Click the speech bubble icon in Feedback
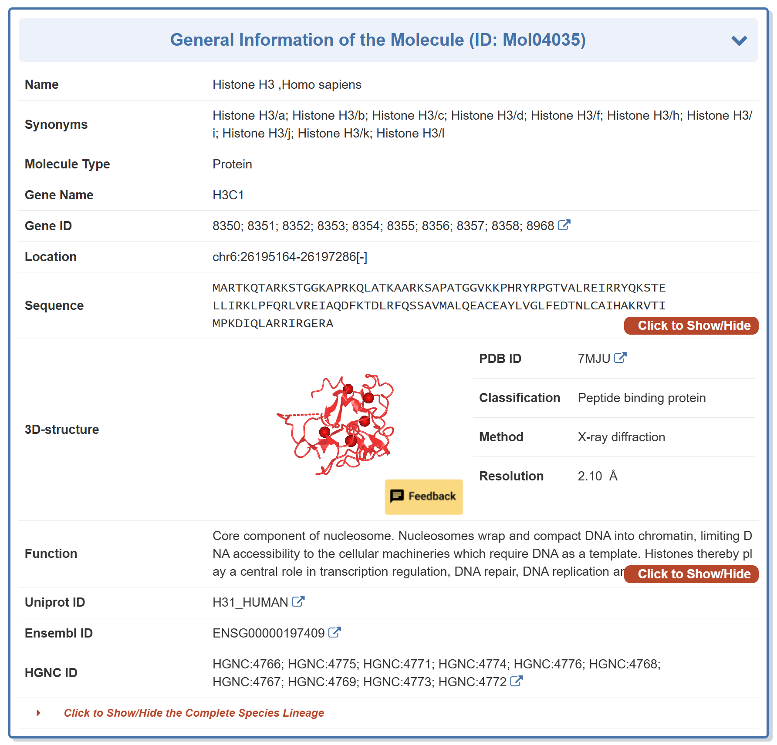This screenshot has width=777, height=745. [x=397, y=496]
